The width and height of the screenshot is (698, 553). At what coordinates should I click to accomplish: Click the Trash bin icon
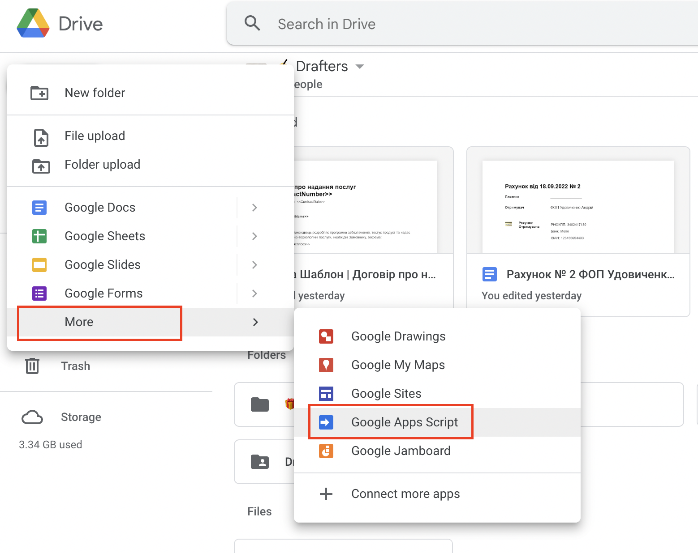point(32,366)
